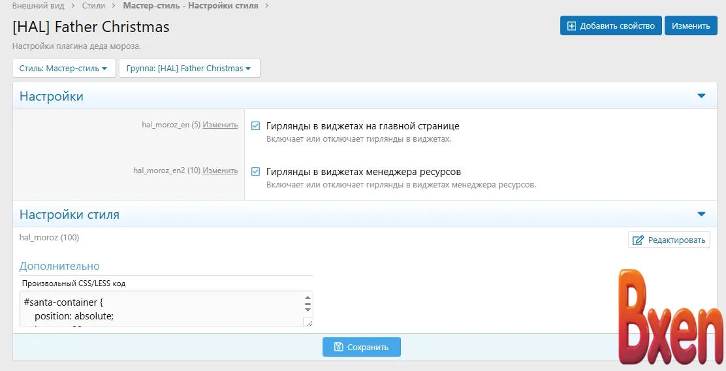Click the Изменить link beside hal_moroz_en2 (10)
The height and width of the screenshot is (371, 726).
(x=220, y=170)
